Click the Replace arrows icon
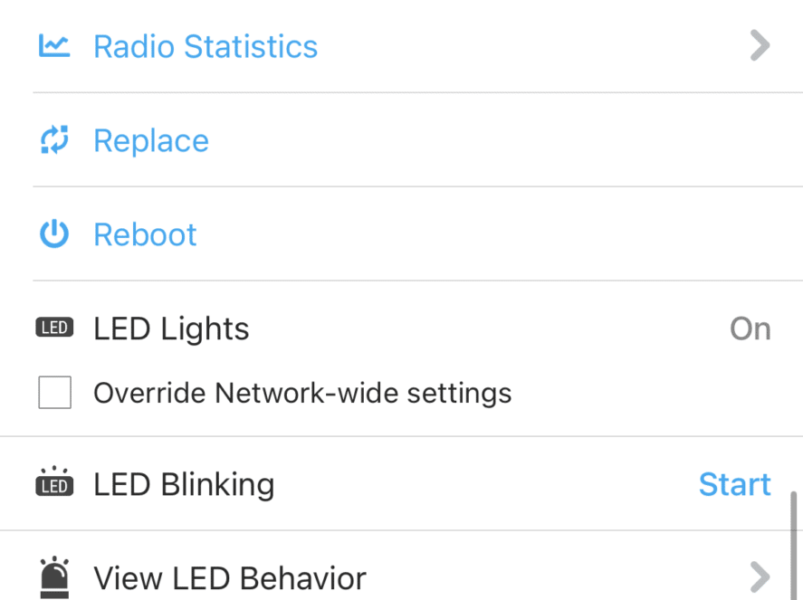Image resolution: width=803 pixels, height=600 pixels. click(54, 139)
